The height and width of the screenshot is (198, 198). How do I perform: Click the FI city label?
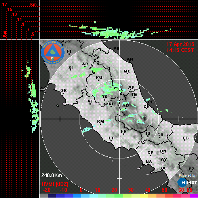(69, 51)
